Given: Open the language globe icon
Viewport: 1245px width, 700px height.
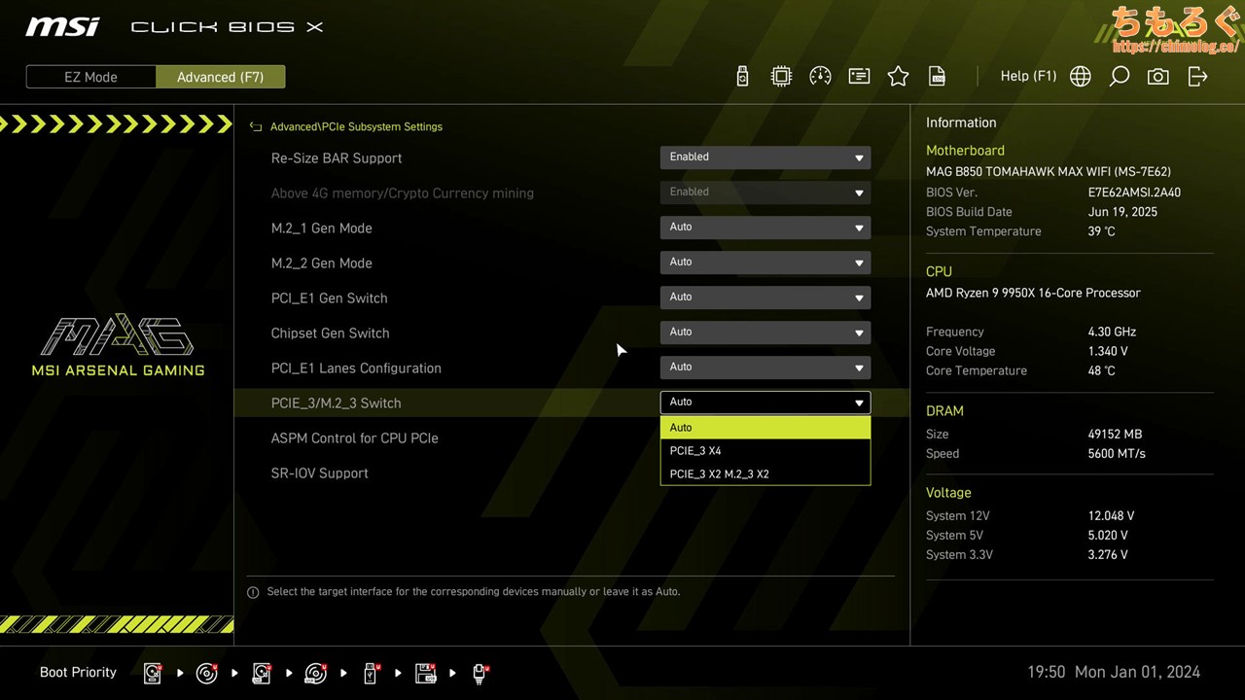Looking at the screenshot, I should (x=1080, y=77).
